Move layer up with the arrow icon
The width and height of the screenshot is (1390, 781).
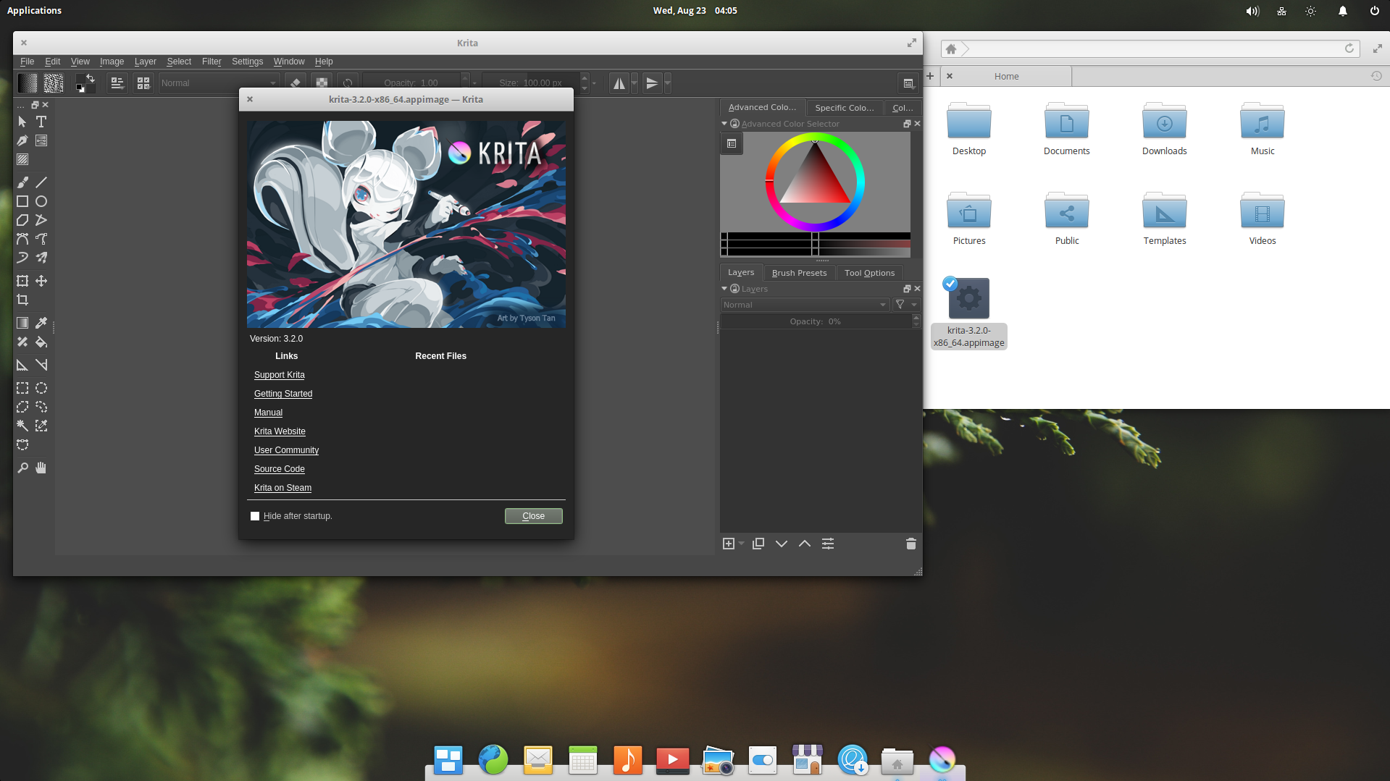click(805, 544)
